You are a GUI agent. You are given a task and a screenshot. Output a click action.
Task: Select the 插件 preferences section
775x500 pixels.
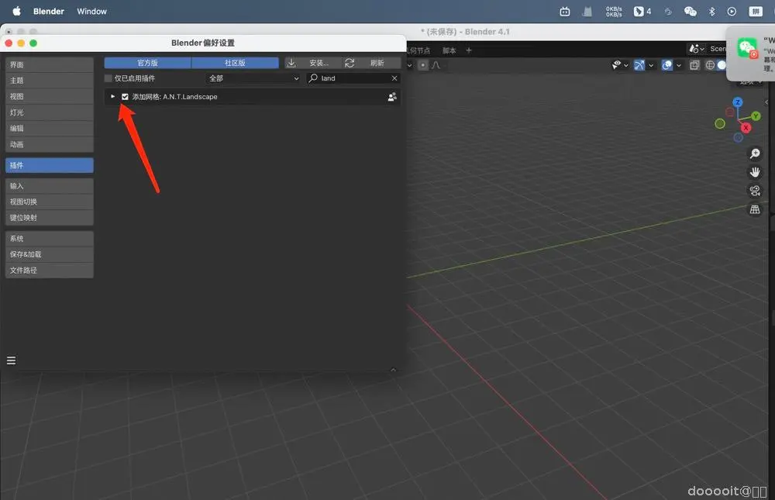(50, 165)
